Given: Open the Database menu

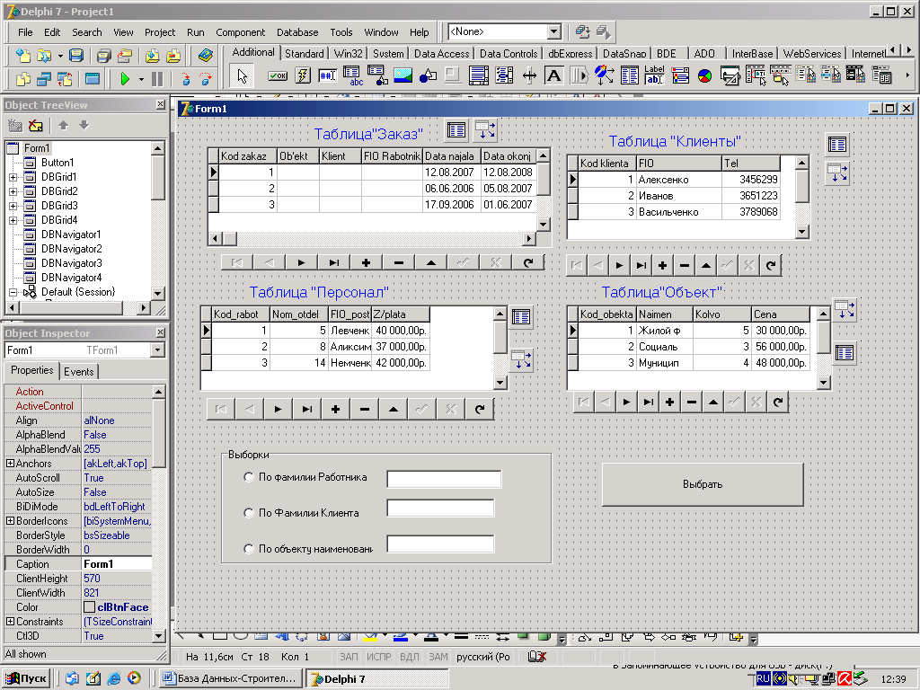Looking at the screenshot, I should click(x=297, y=32).
